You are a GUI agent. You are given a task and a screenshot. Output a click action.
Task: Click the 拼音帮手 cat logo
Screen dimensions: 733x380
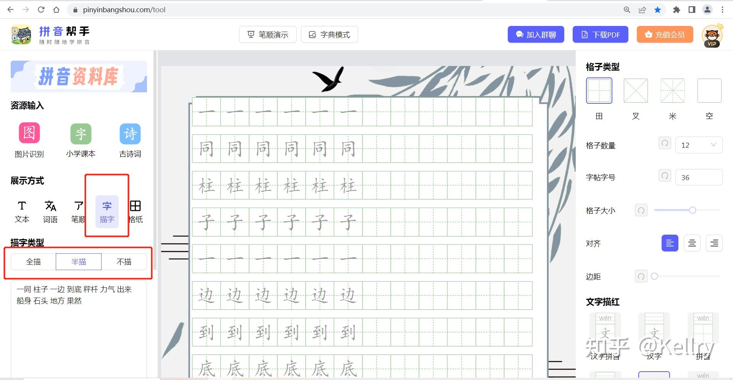point(21,35)
